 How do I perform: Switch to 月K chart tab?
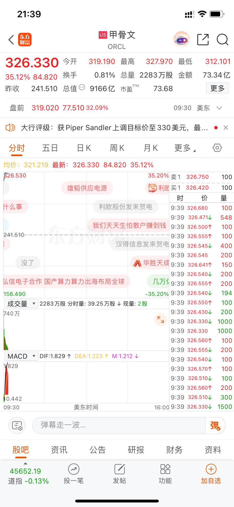(151, 148)
